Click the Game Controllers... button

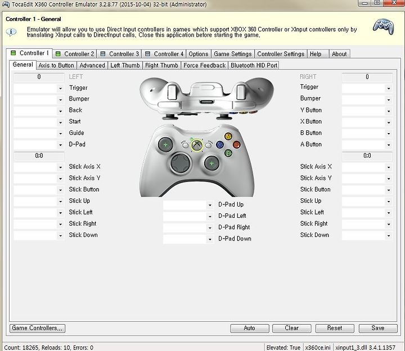click(x=38, y=328)
